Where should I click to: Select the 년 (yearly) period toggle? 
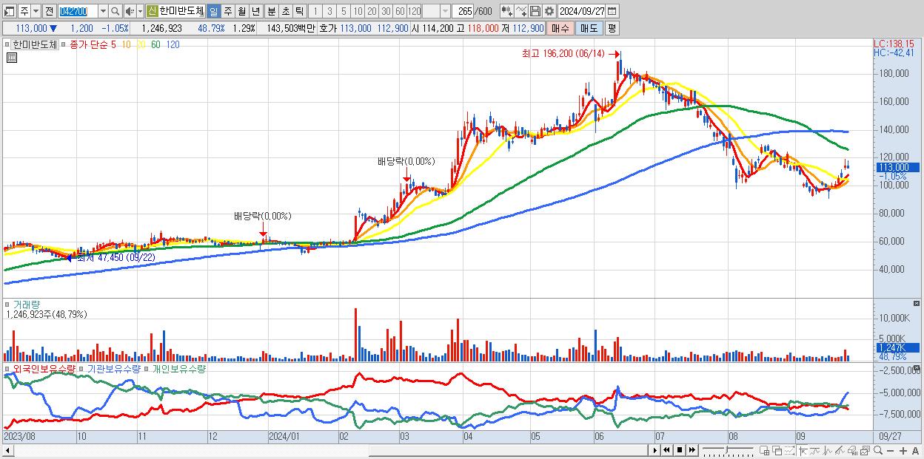[x=255, y=11]
